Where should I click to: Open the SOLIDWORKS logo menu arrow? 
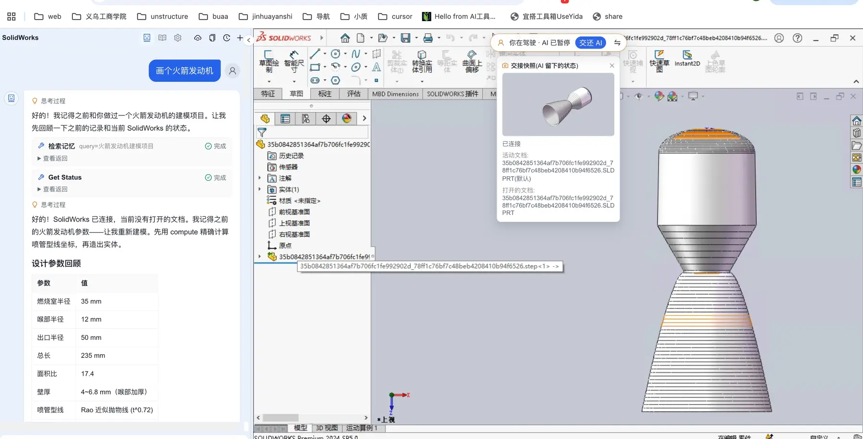(322, 38)
